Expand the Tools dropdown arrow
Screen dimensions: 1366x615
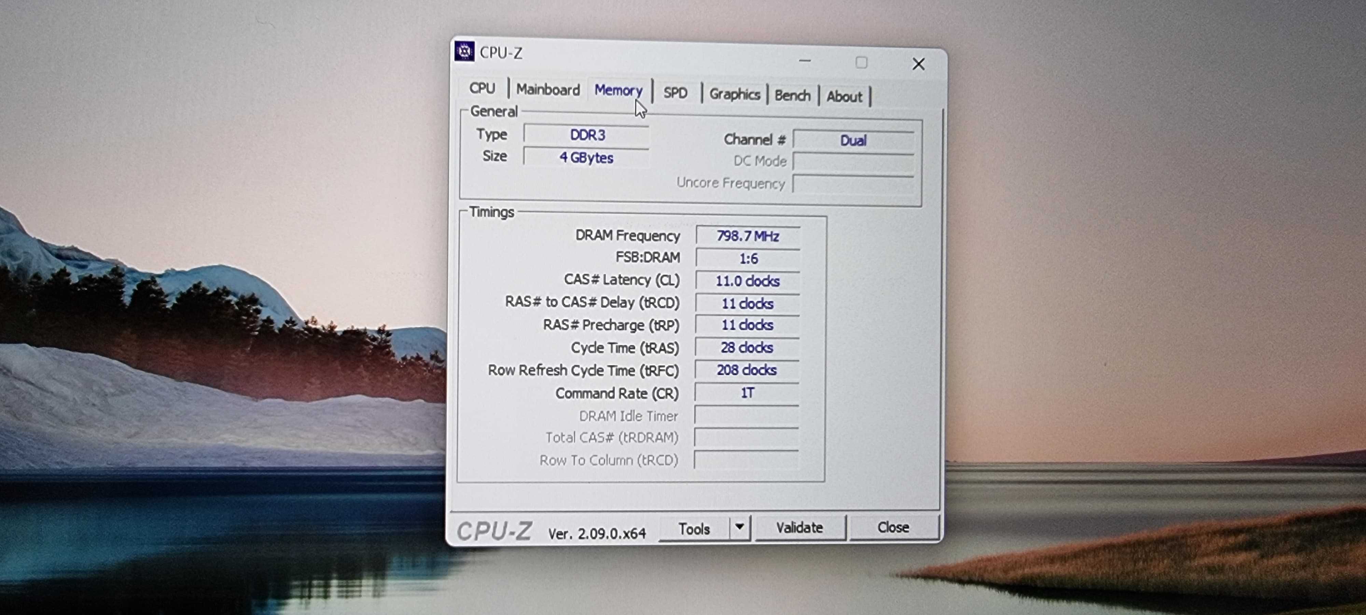[x=740, y=528]
